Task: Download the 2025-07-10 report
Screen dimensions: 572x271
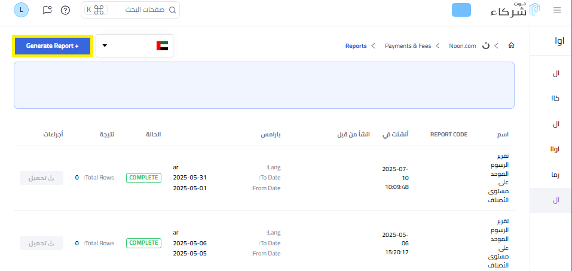Action: pyautogui.click(x=42, y=178)
